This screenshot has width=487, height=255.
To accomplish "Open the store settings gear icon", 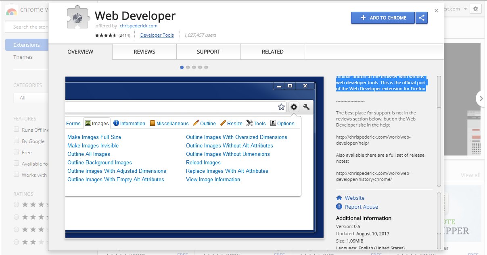I will coord(476,9).
